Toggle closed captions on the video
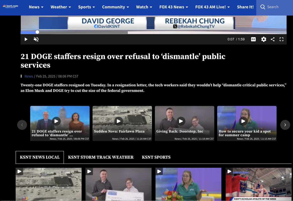The width and height of the screenshot is (293, 201). pyautogui.click(x=253, y=39)
